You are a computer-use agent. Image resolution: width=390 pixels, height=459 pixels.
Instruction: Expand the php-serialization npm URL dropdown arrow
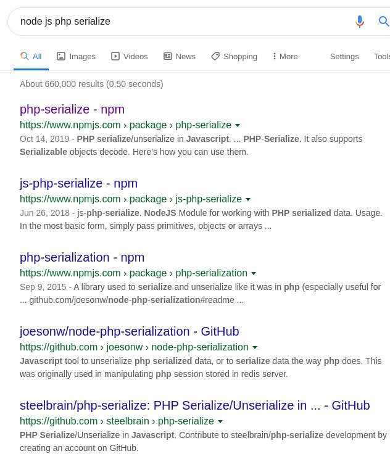pyautogui.click(x=254, y=273)
